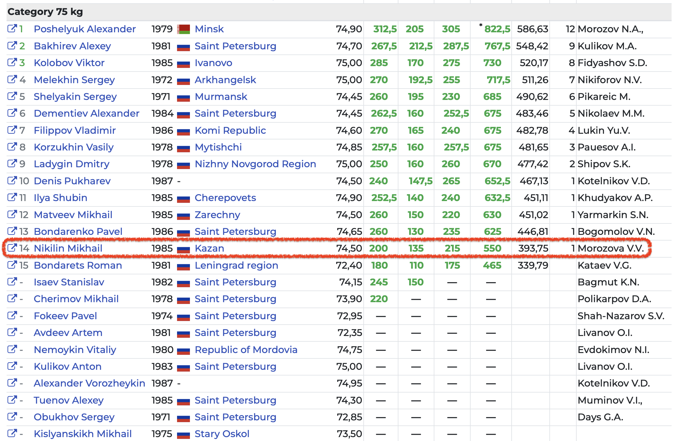Click external link icon for Kulikov Anton
674x441 pixels.
12,366
